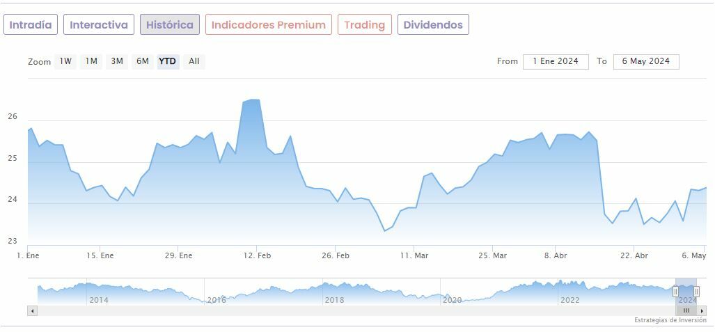Select the 6M zoom option

pyautogui.click(x=143, y=61)
